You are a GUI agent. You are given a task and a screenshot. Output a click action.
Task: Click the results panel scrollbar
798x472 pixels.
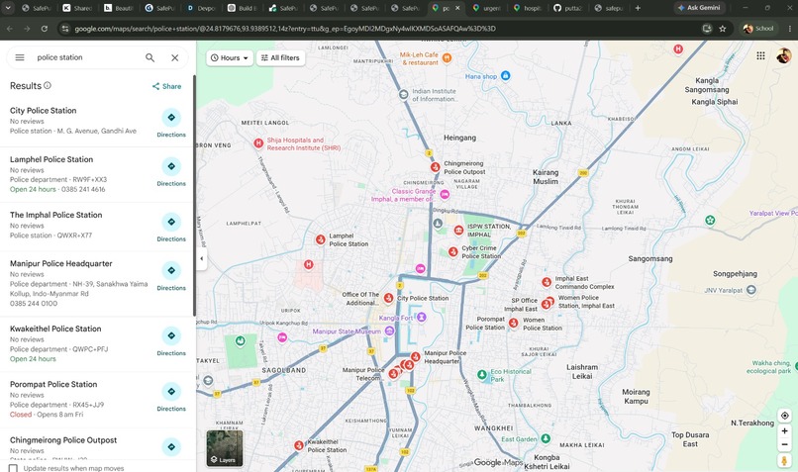coord(194,196)
